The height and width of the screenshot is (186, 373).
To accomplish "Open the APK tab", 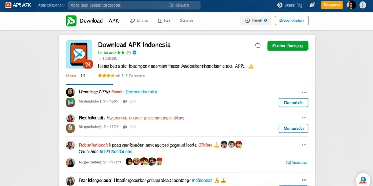I will tap(114, 21).
